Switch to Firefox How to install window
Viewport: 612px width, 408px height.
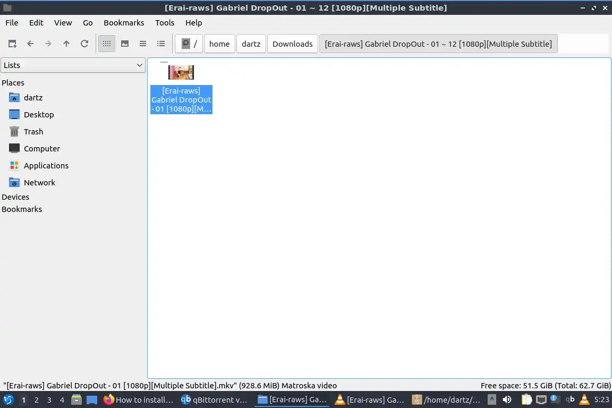(x=138, y=400)
